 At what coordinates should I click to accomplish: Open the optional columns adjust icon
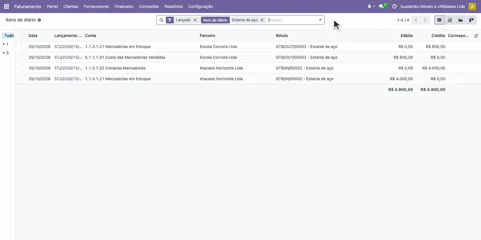pos(476,36)
